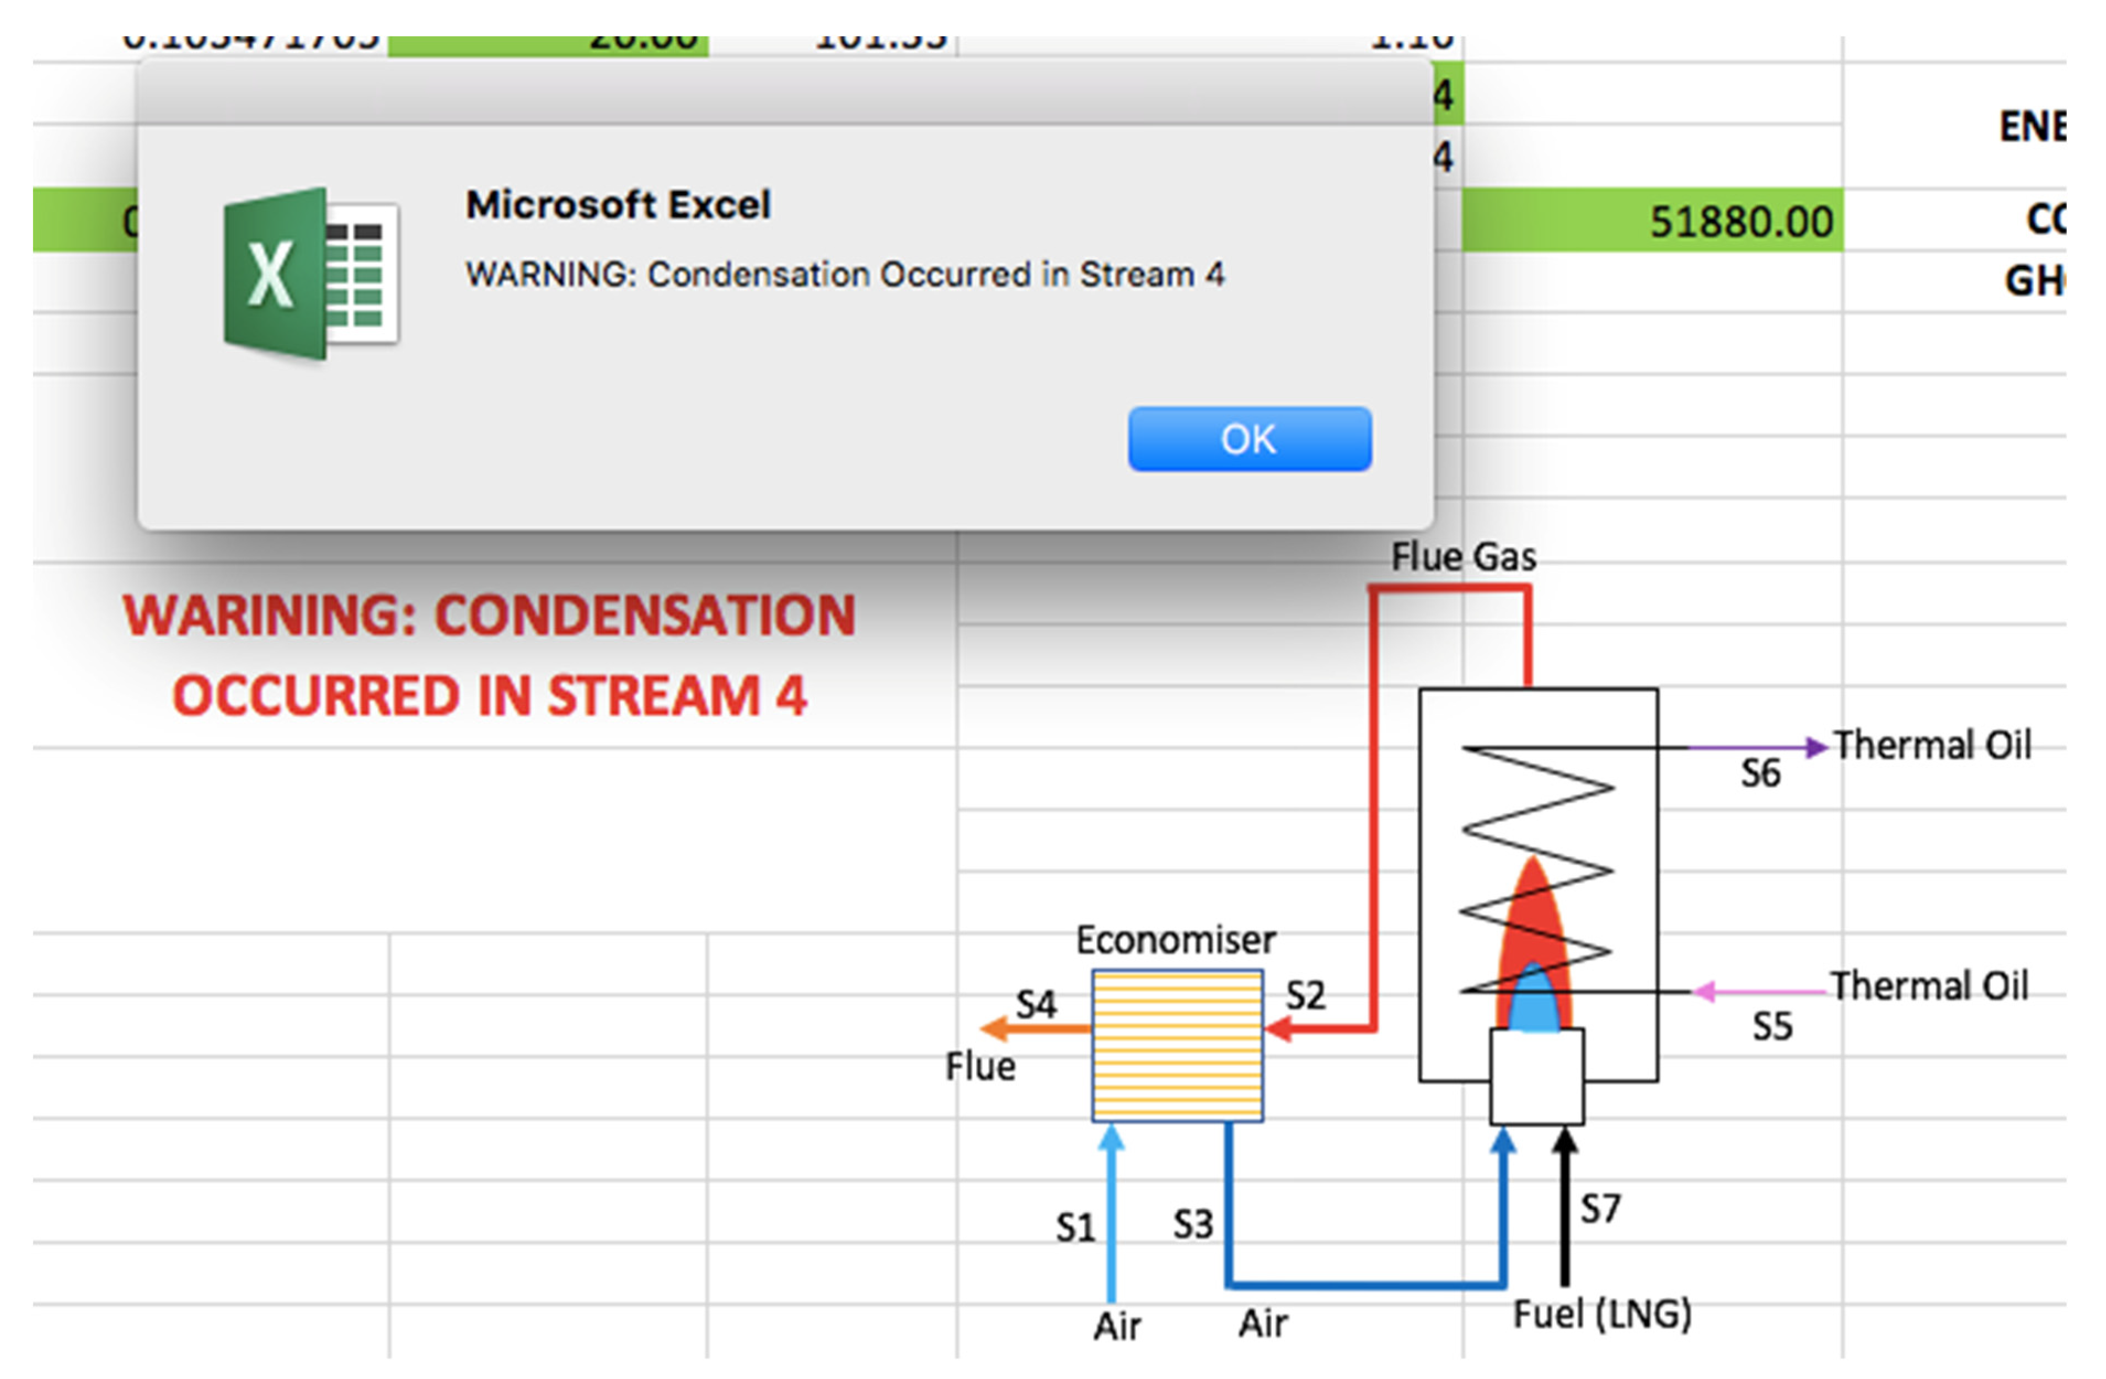Click the Microsoft Excel dialog title text

pos(618,205)
